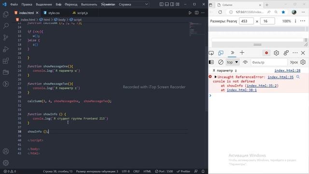Open the Search view in activity bar
Image resolution: width=309 pixels, height=174 pixels.
6,26
